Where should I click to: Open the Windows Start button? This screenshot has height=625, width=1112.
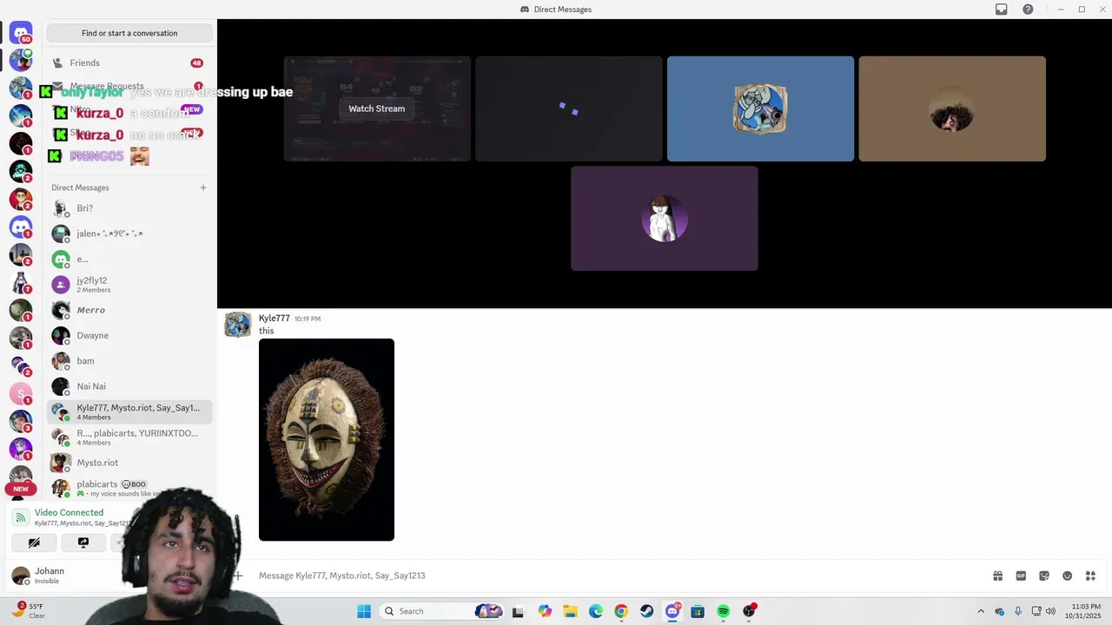(364, 611)
